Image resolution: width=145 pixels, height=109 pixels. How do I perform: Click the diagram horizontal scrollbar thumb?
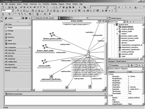[59, 90]
